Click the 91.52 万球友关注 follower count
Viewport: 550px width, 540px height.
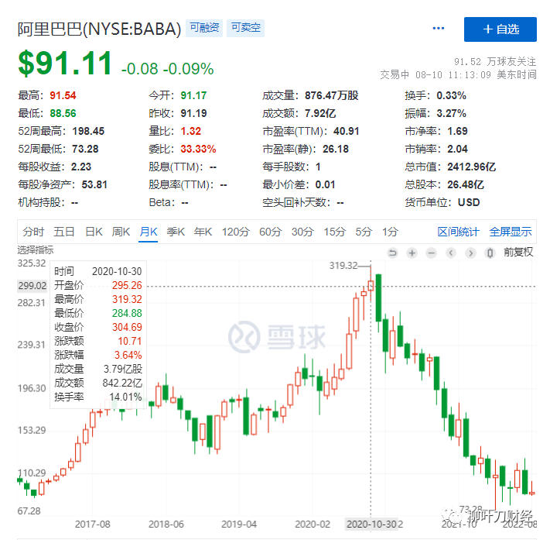495,62
